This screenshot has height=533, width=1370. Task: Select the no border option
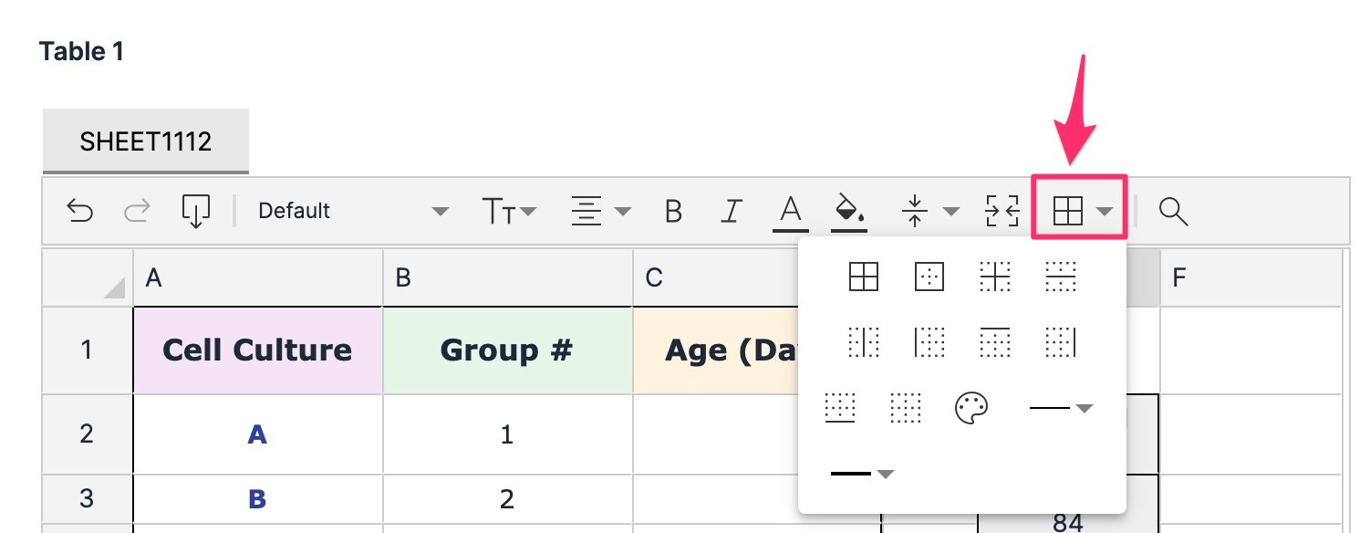(904, 408)
